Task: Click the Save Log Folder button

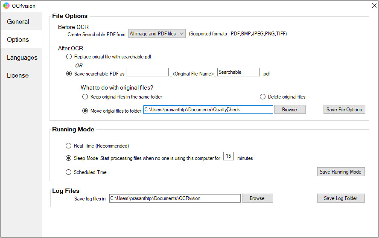Action: (341, 198)
